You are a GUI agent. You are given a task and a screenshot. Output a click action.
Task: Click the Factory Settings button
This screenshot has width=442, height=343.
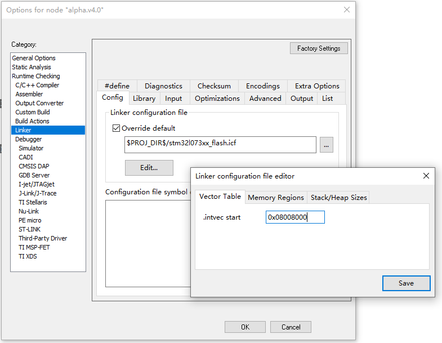tap(319, 48)
